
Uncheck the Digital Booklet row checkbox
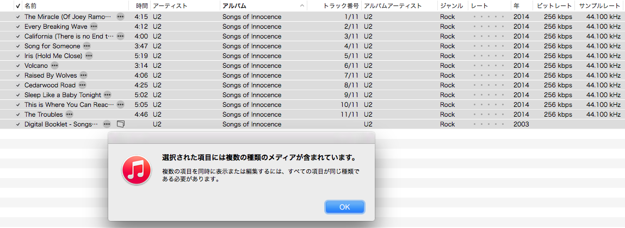(x=18, y=124)
